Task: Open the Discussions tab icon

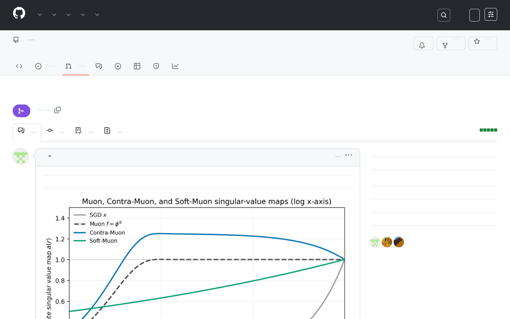Action: [x=99, y=66]
